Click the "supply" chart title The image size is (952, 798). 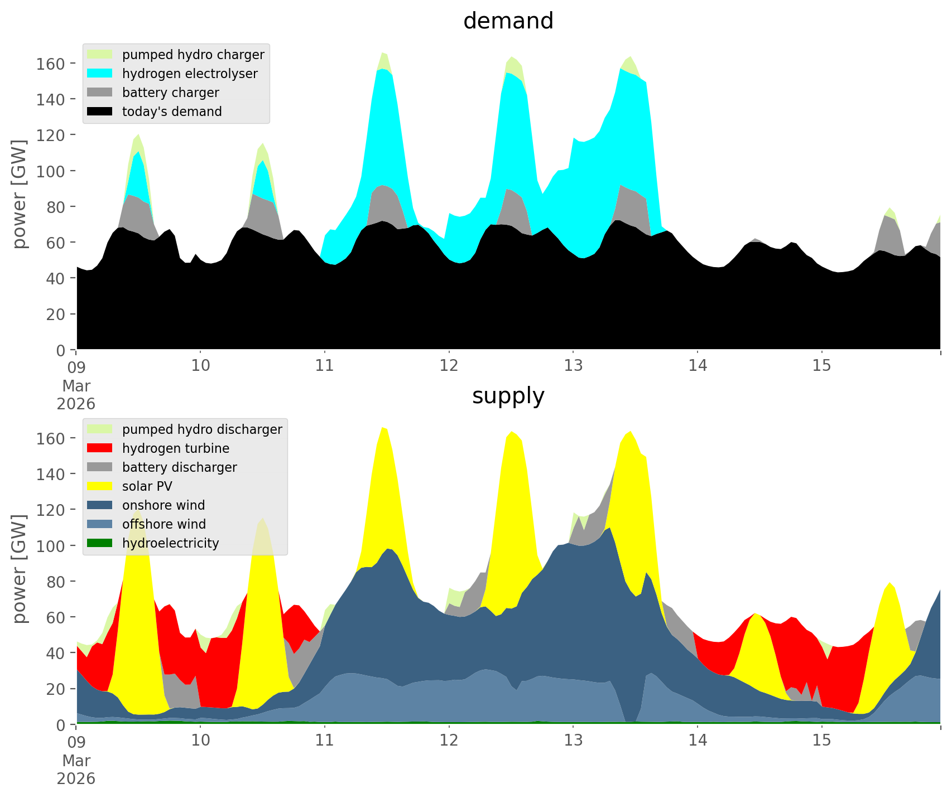pos(508,396)
